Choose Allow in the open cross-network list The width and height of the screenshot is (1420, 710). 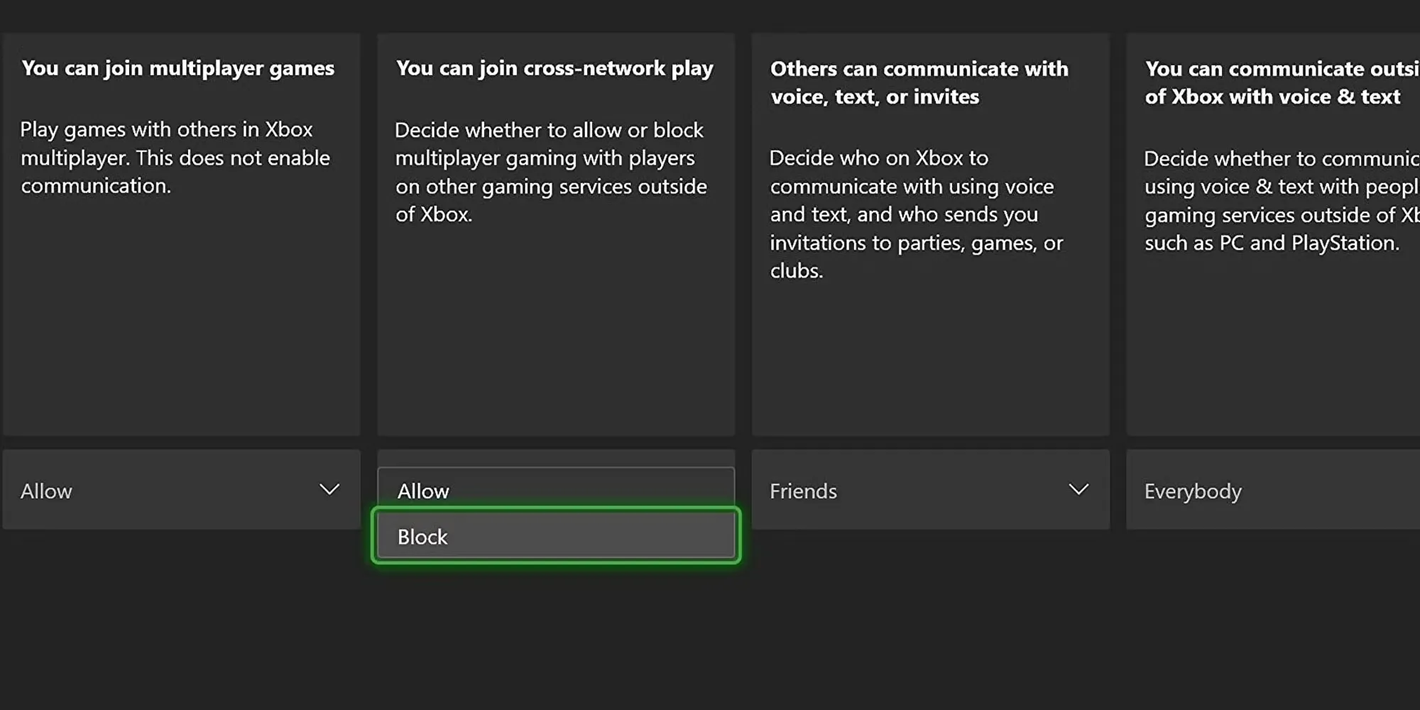click(555, 490)
